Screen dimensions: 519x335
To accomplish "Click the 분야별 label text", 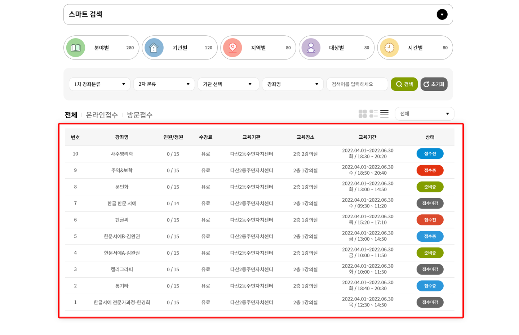I will point(101,48).
